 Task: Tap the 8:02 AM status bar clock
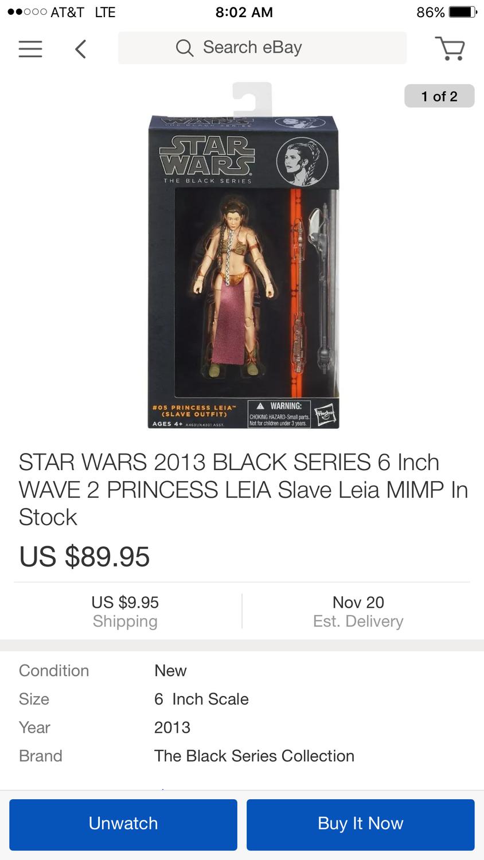click(244, 12)
